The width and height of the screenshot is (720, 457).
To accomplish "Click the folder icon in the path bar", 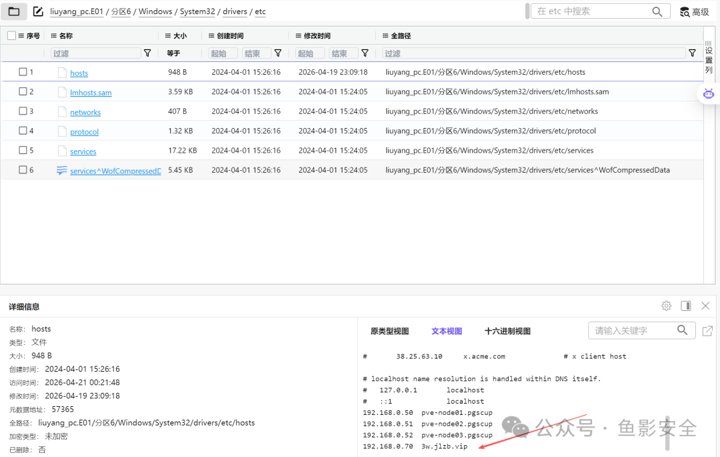I will point(14,11).
